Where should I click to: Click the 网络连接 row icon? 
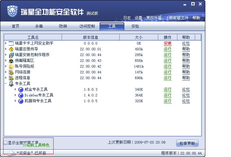[x=11, y=72]
